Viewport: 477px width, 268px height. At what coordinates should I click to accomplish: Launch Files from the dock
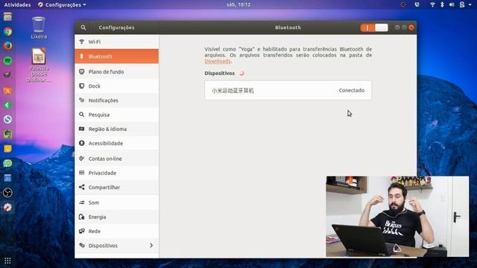coord(7,16)
